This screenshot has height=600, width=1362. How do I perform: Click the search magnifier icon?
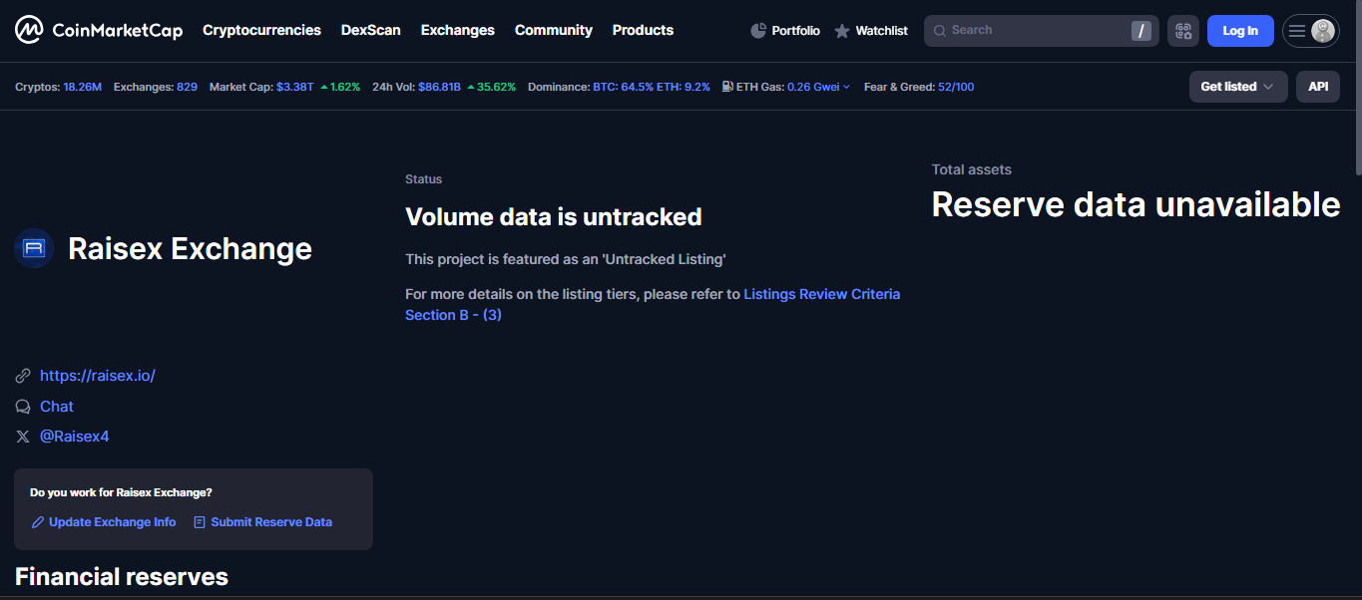(939, 31)
